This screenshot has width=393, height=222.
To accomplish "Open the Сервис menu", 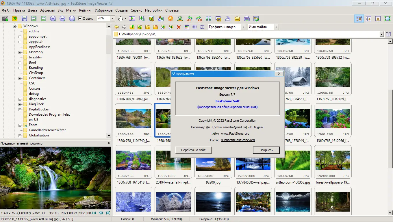I will tap(136, 10).
